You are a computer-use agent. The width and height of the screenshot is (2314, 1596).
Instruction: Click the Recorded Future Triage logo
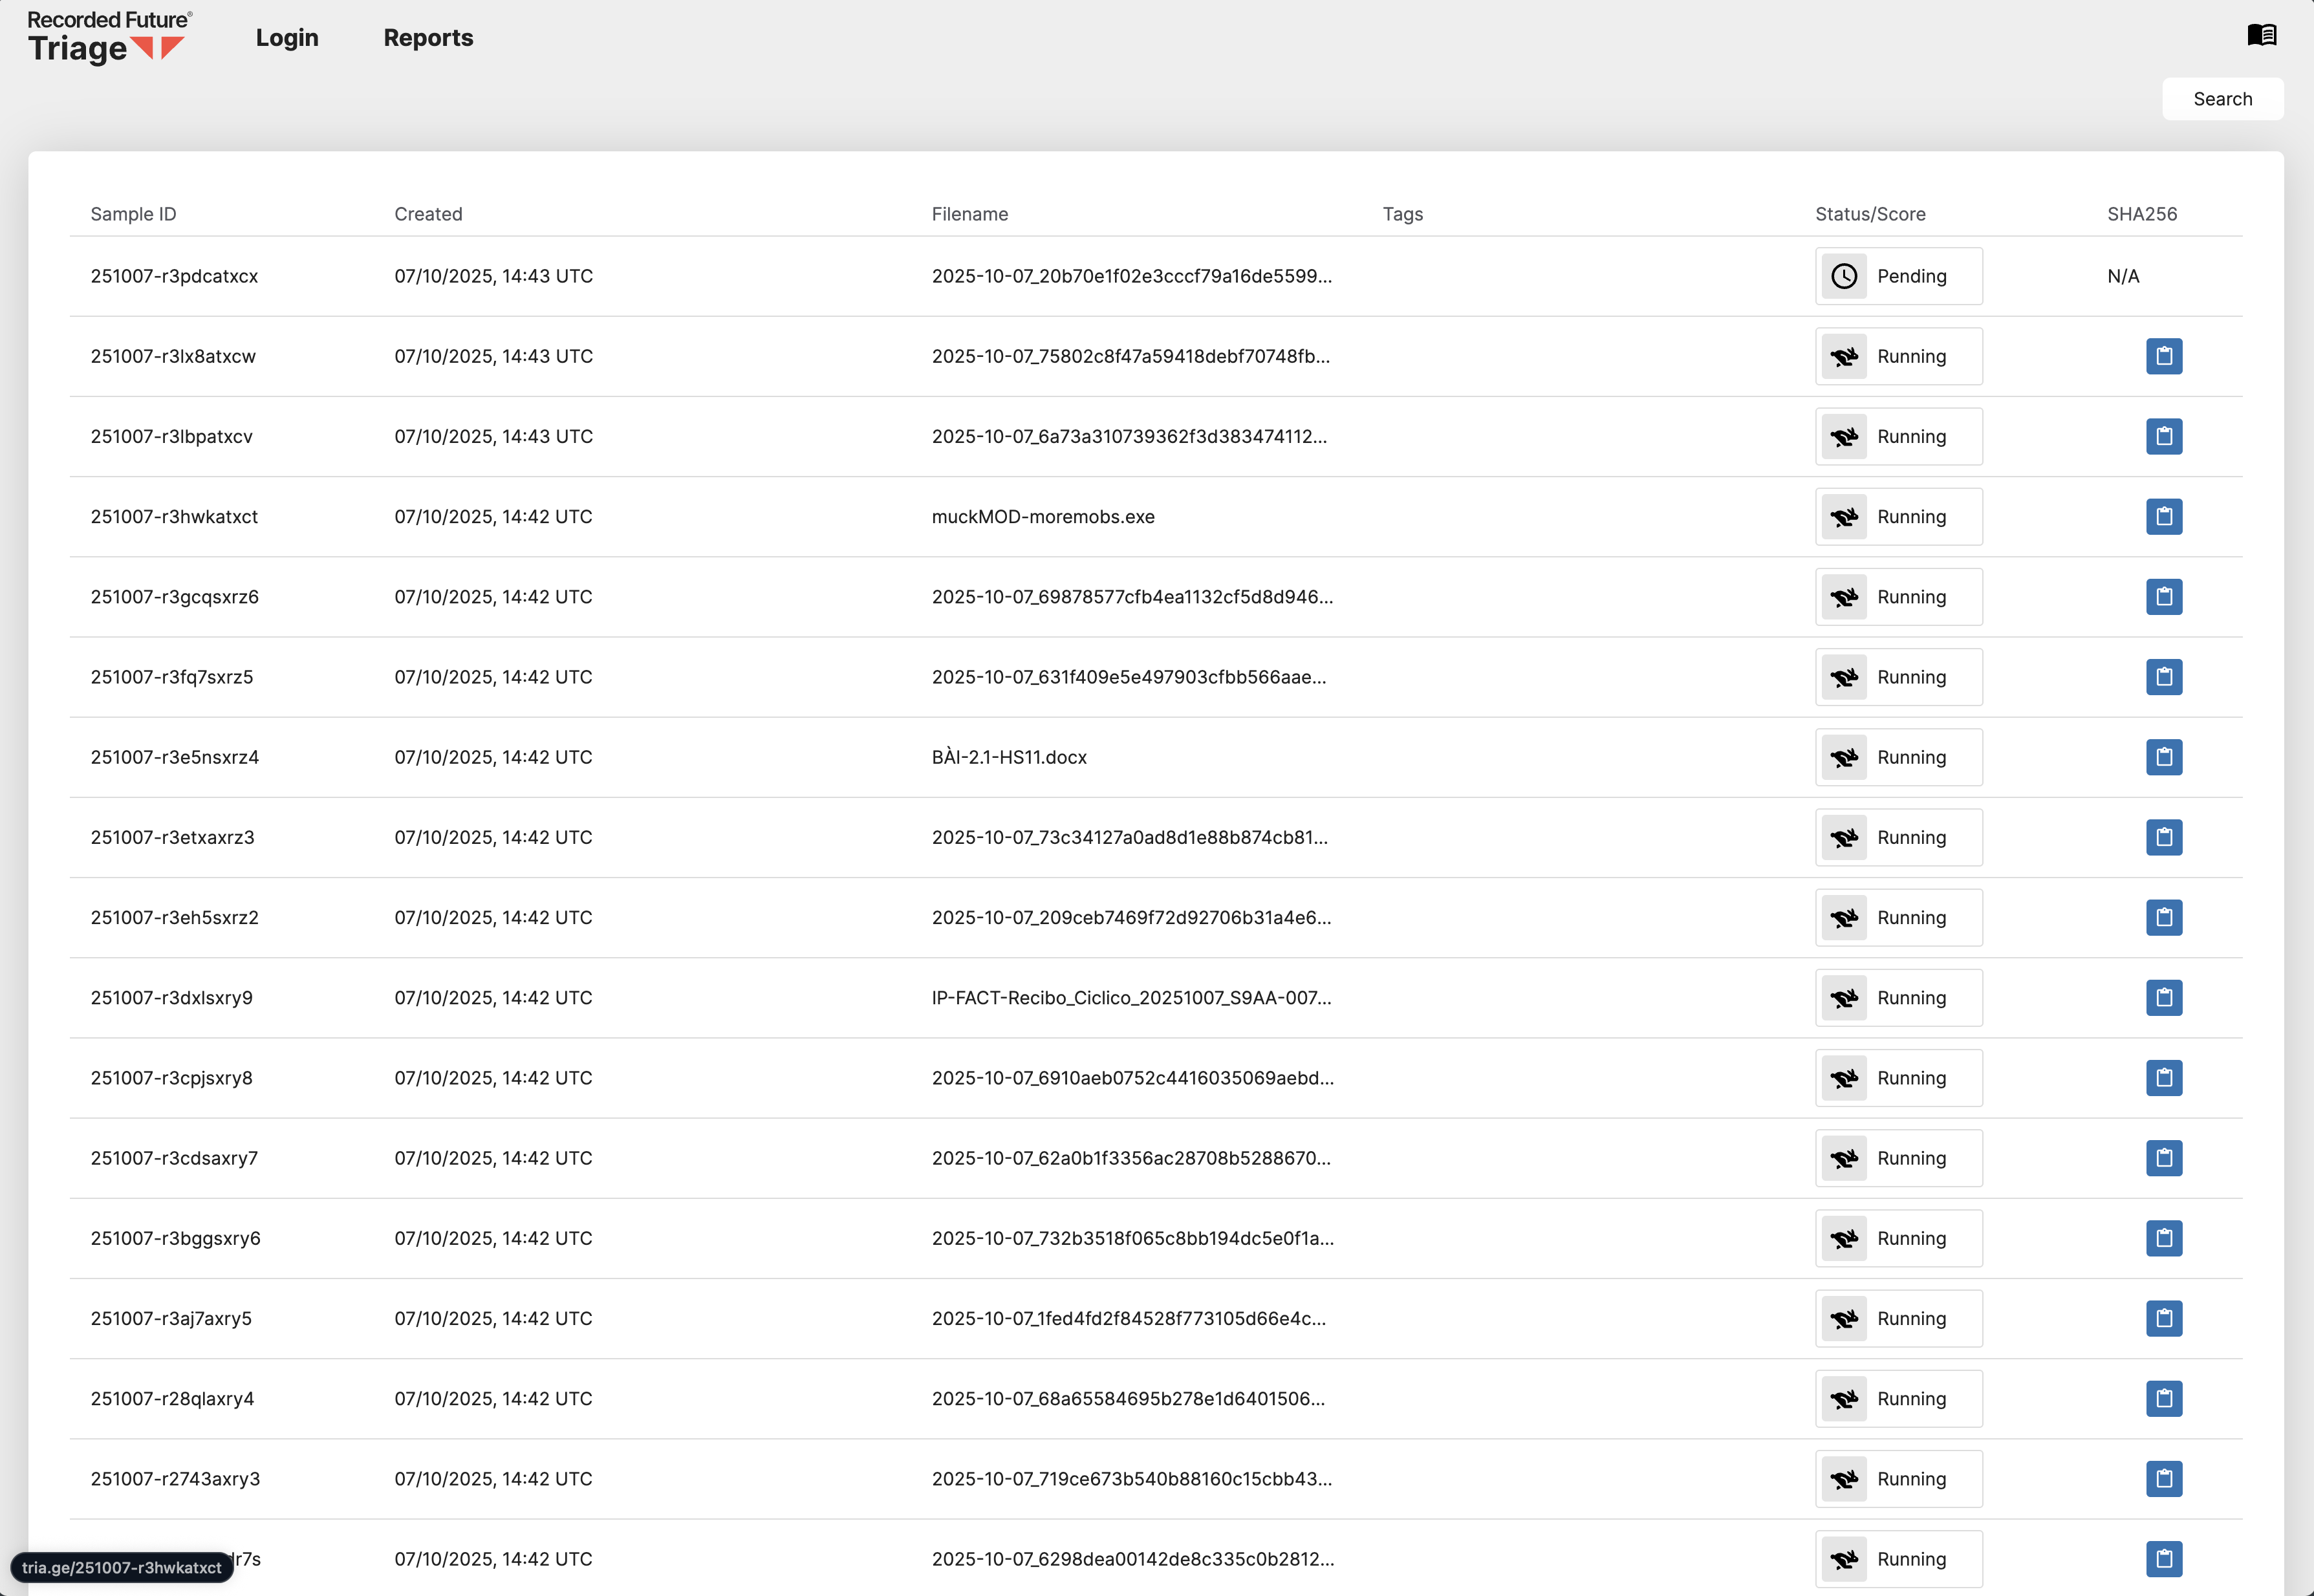[108, 37]
